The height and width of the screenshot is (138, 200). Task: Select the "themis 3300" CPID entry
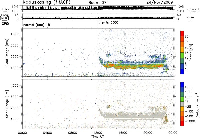point(108,22)
